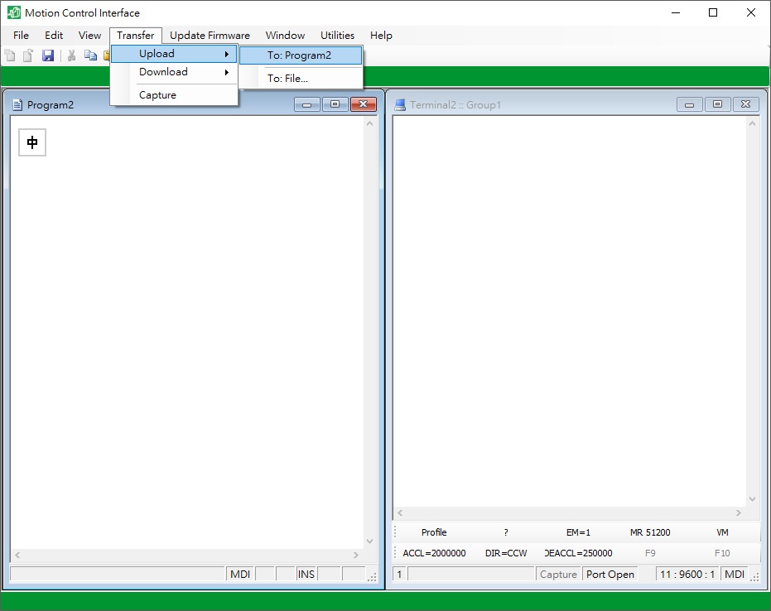The height and width of the screenshot is (611, 771).
Task: Click the Cut scissors icon
Action: point(72,55)
